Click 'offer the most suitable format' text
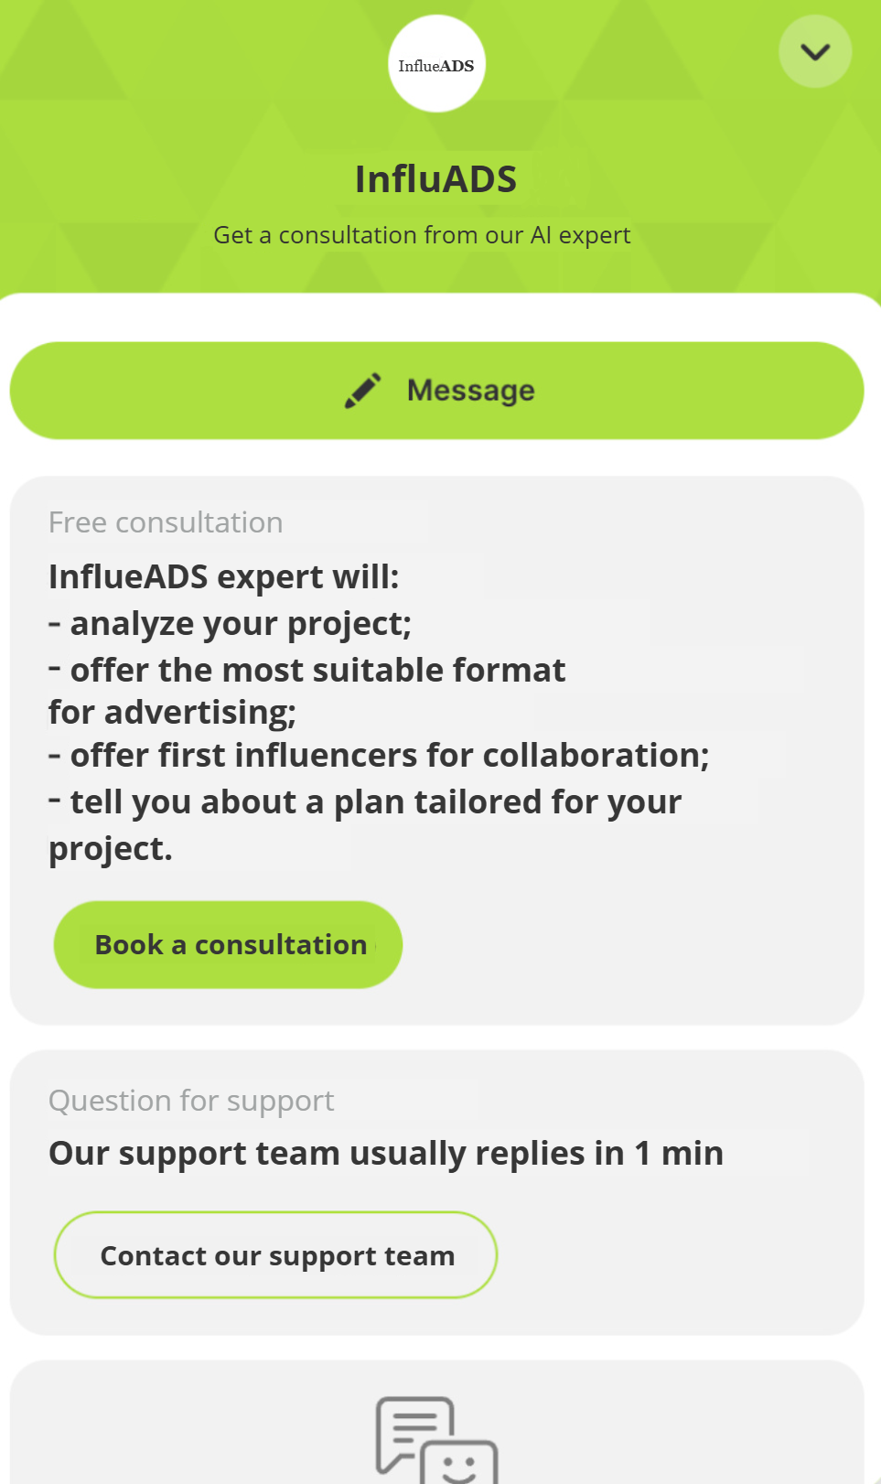The image size is (881, 1484). pyautogui.click(x=317, y=671)
